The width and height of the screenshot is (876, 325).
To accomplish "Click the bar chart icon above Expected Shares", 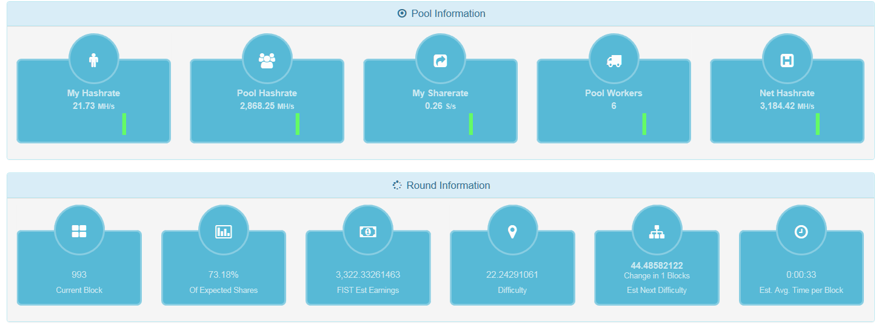I will tap(224, 231).
